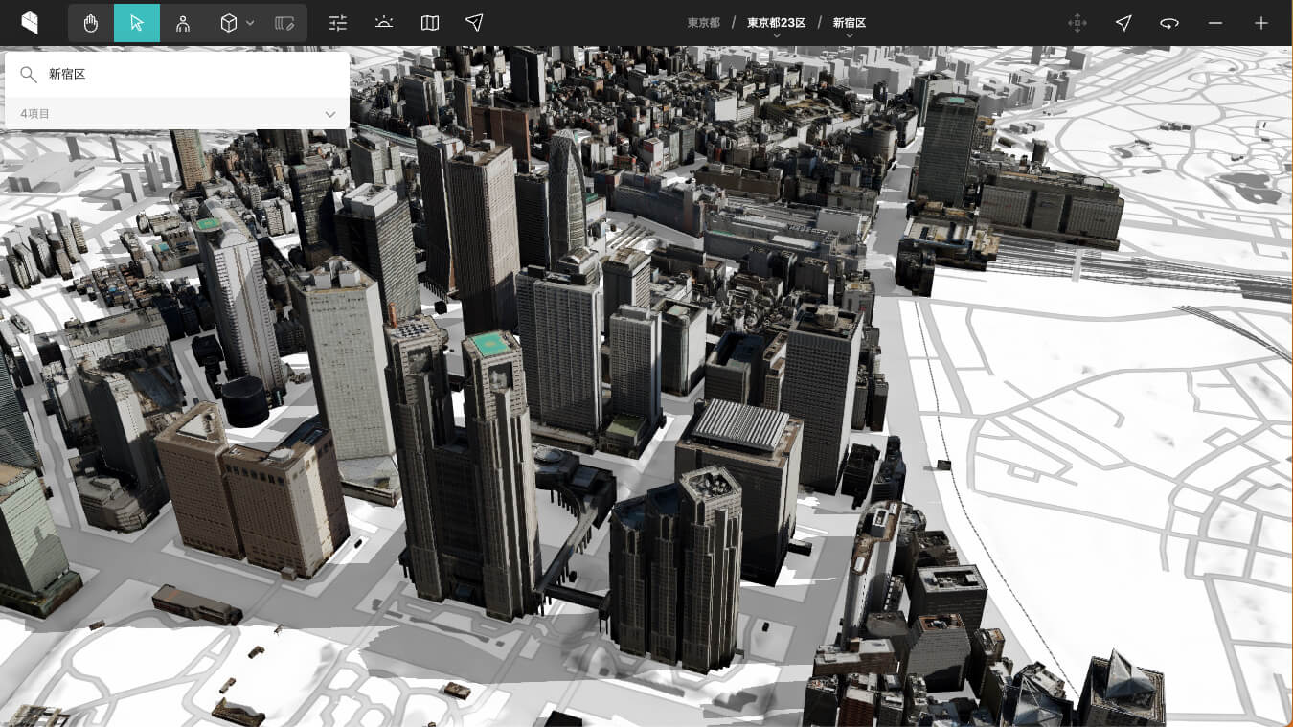Select the arrow Select tool
Screen dimensions: 1293x727
(137, 23)
